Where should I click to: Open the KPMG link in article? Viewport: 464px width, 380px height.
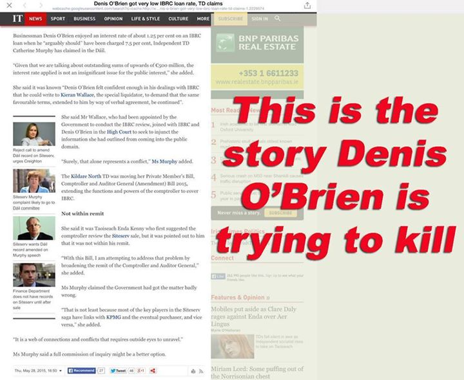click(113, 317)
